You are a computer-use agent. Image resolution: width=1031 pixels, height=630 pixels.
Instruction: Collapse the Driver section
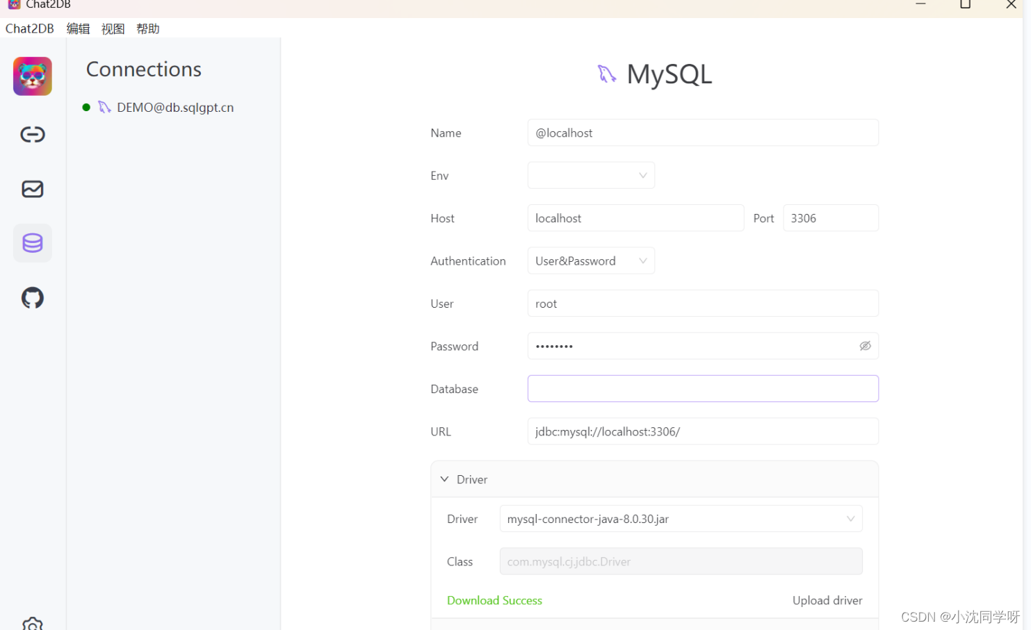coord(445,479)
